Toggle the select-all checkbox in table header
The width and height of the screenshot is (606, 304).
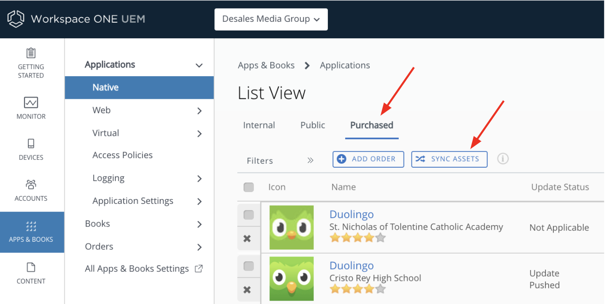pos(249,187)
